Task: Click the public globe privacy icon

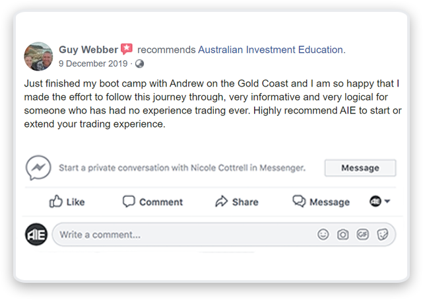Action: (139, 64)
